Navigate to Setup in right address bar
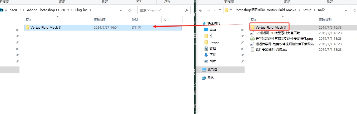Image resolution: width=357 pixels, height=114 pixels. click(307, 10)
